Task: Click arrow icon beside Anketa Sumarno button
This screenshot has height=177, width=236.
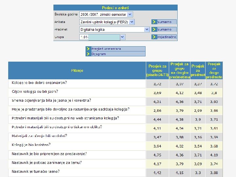Action: [154, 22]
